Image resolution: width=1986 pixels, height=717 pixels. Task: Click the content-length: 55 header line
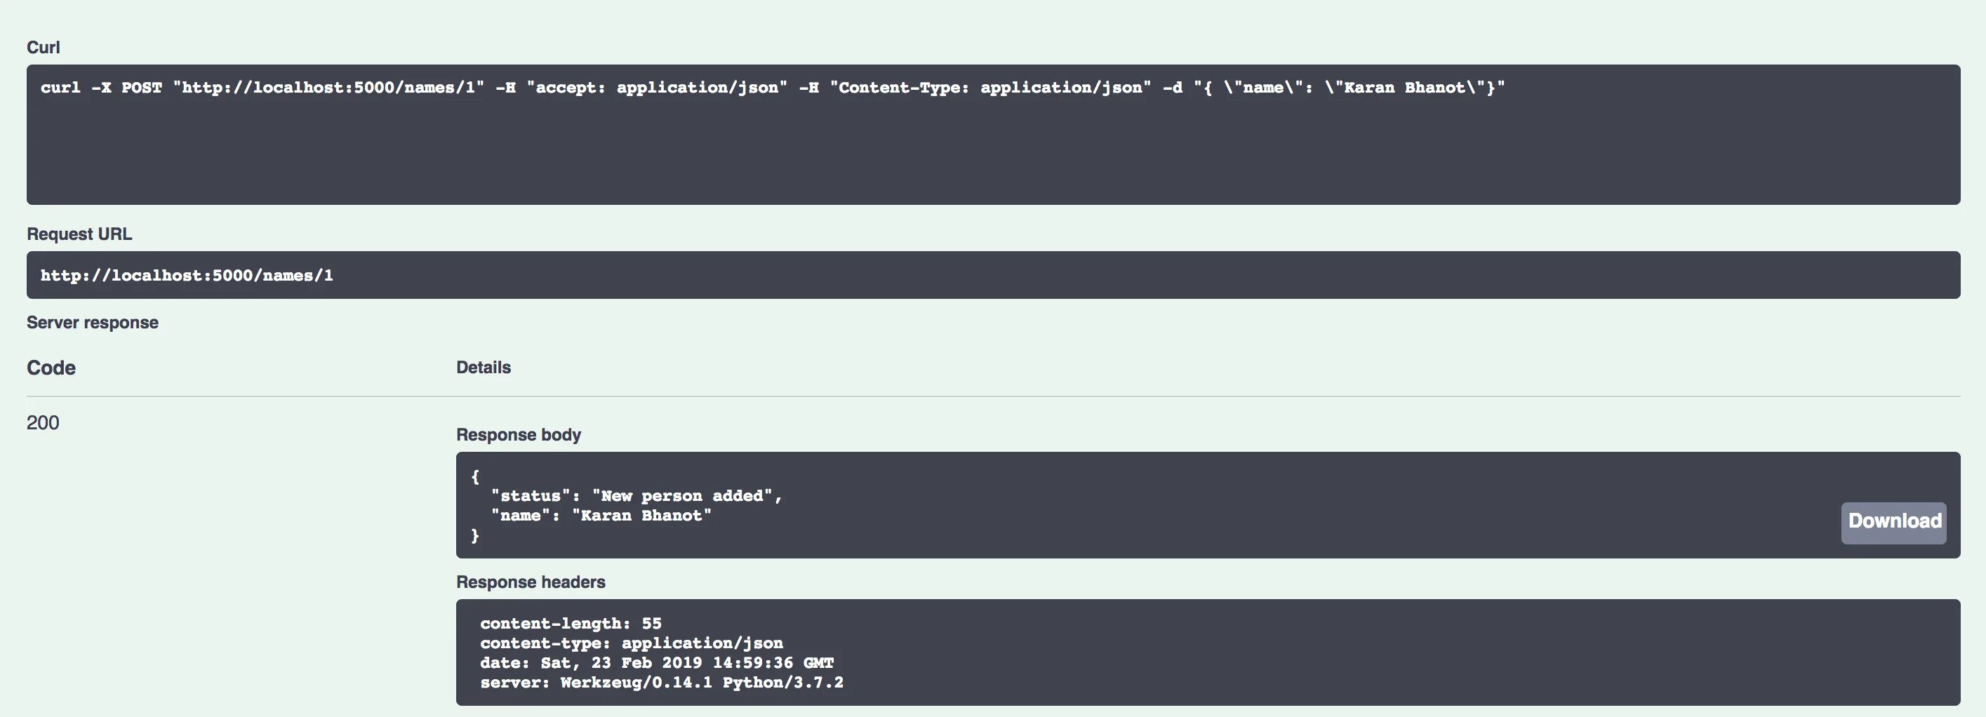(571, 623)
